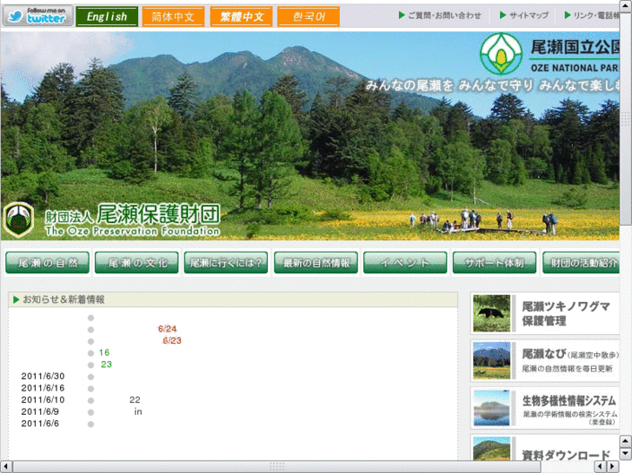This screenshot has width=632, height=473.
Task: Click the red 6/23 news text
Action: click(172, 340)
